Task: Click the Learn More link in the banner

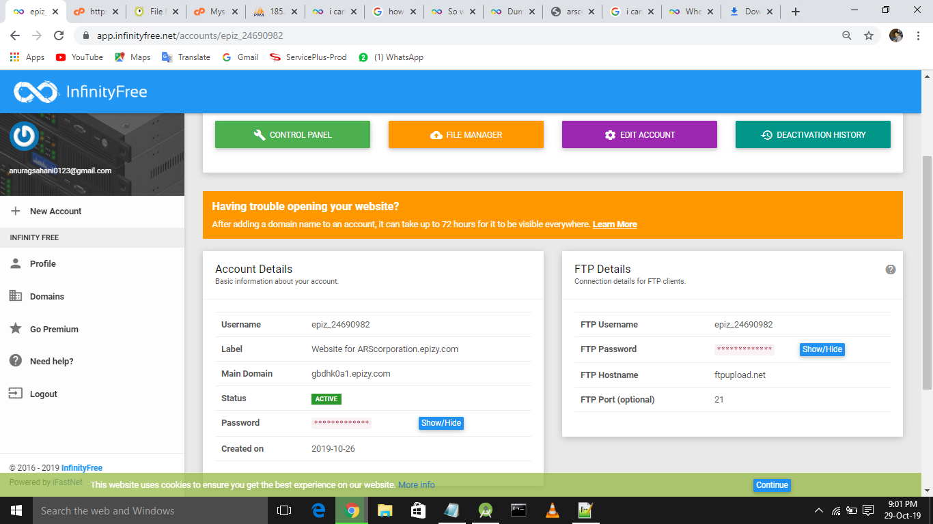Action: tap(614, 224)
